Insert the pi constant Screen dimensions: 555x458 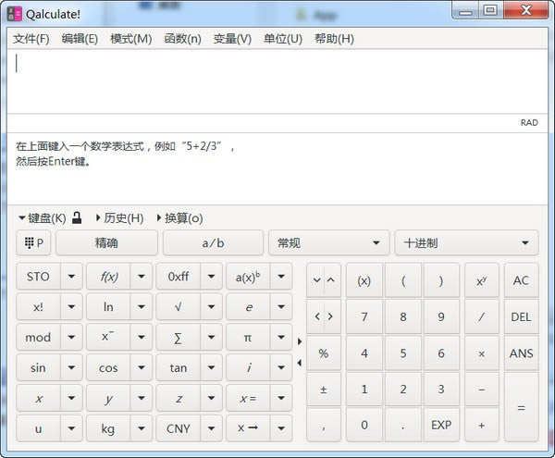tap(248, 338)
